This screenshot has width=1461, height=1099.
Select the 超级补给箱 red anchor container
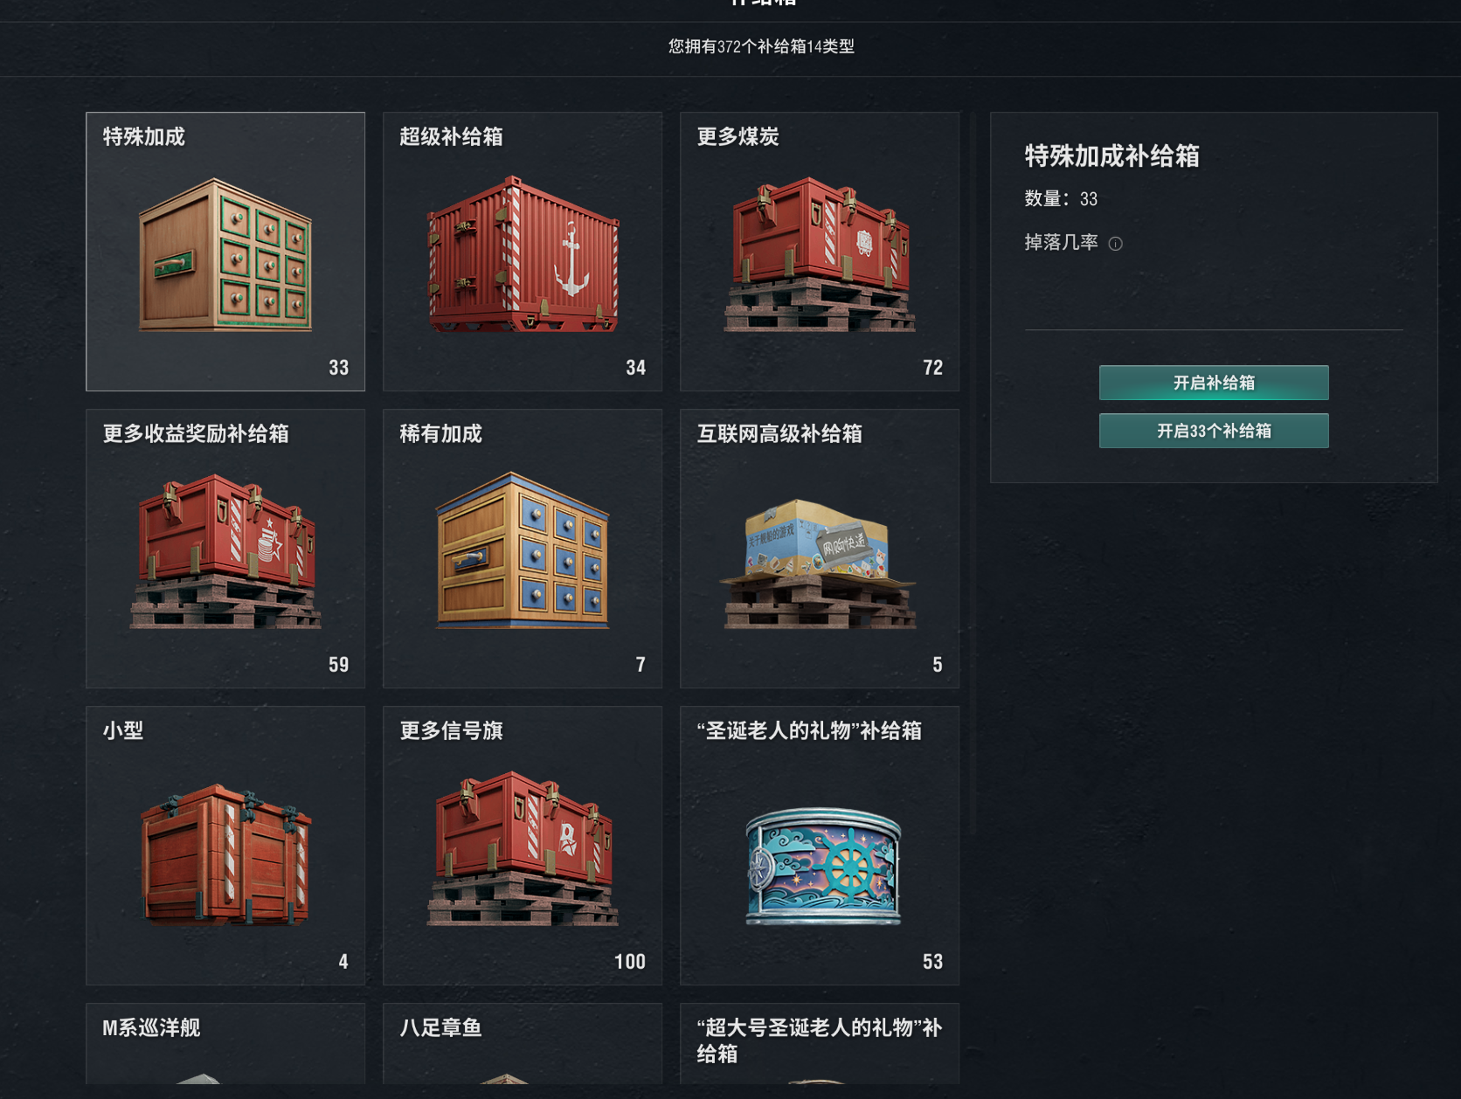pos(523,252)
